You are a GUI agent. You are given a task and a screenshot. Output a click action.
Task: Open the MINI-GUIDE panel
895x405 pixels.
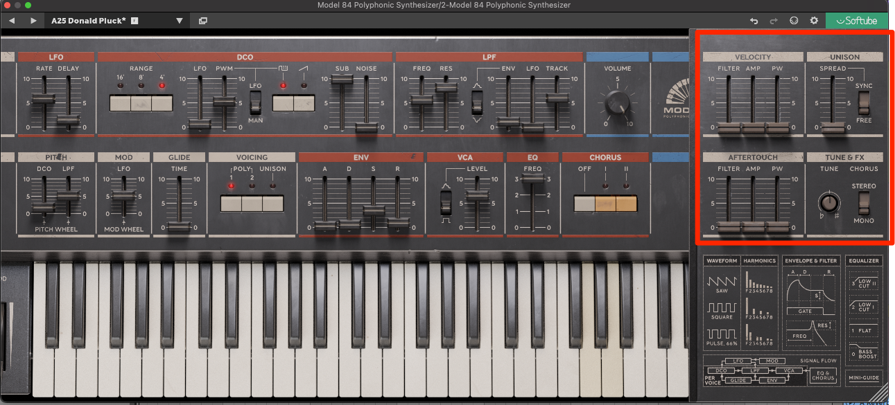[864, 378]
